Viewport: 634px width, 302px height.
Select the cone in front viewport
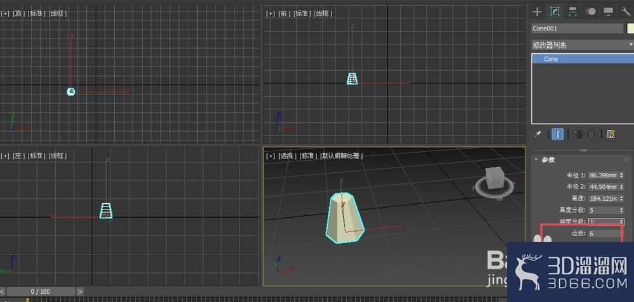click(x=352, y=79)
